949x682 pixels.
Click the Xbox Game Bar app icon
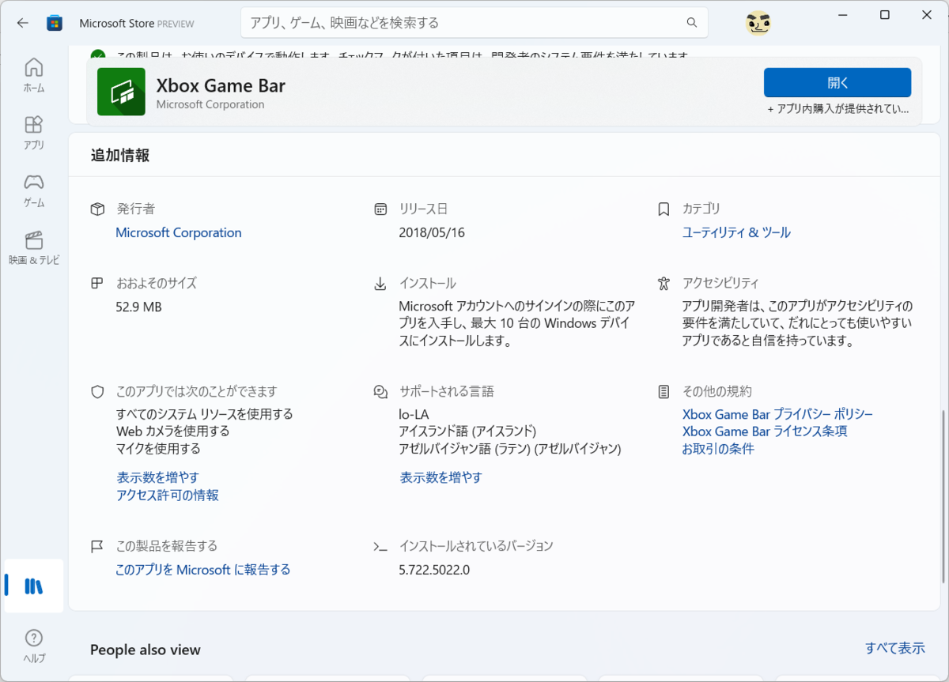tap(121, 92)
